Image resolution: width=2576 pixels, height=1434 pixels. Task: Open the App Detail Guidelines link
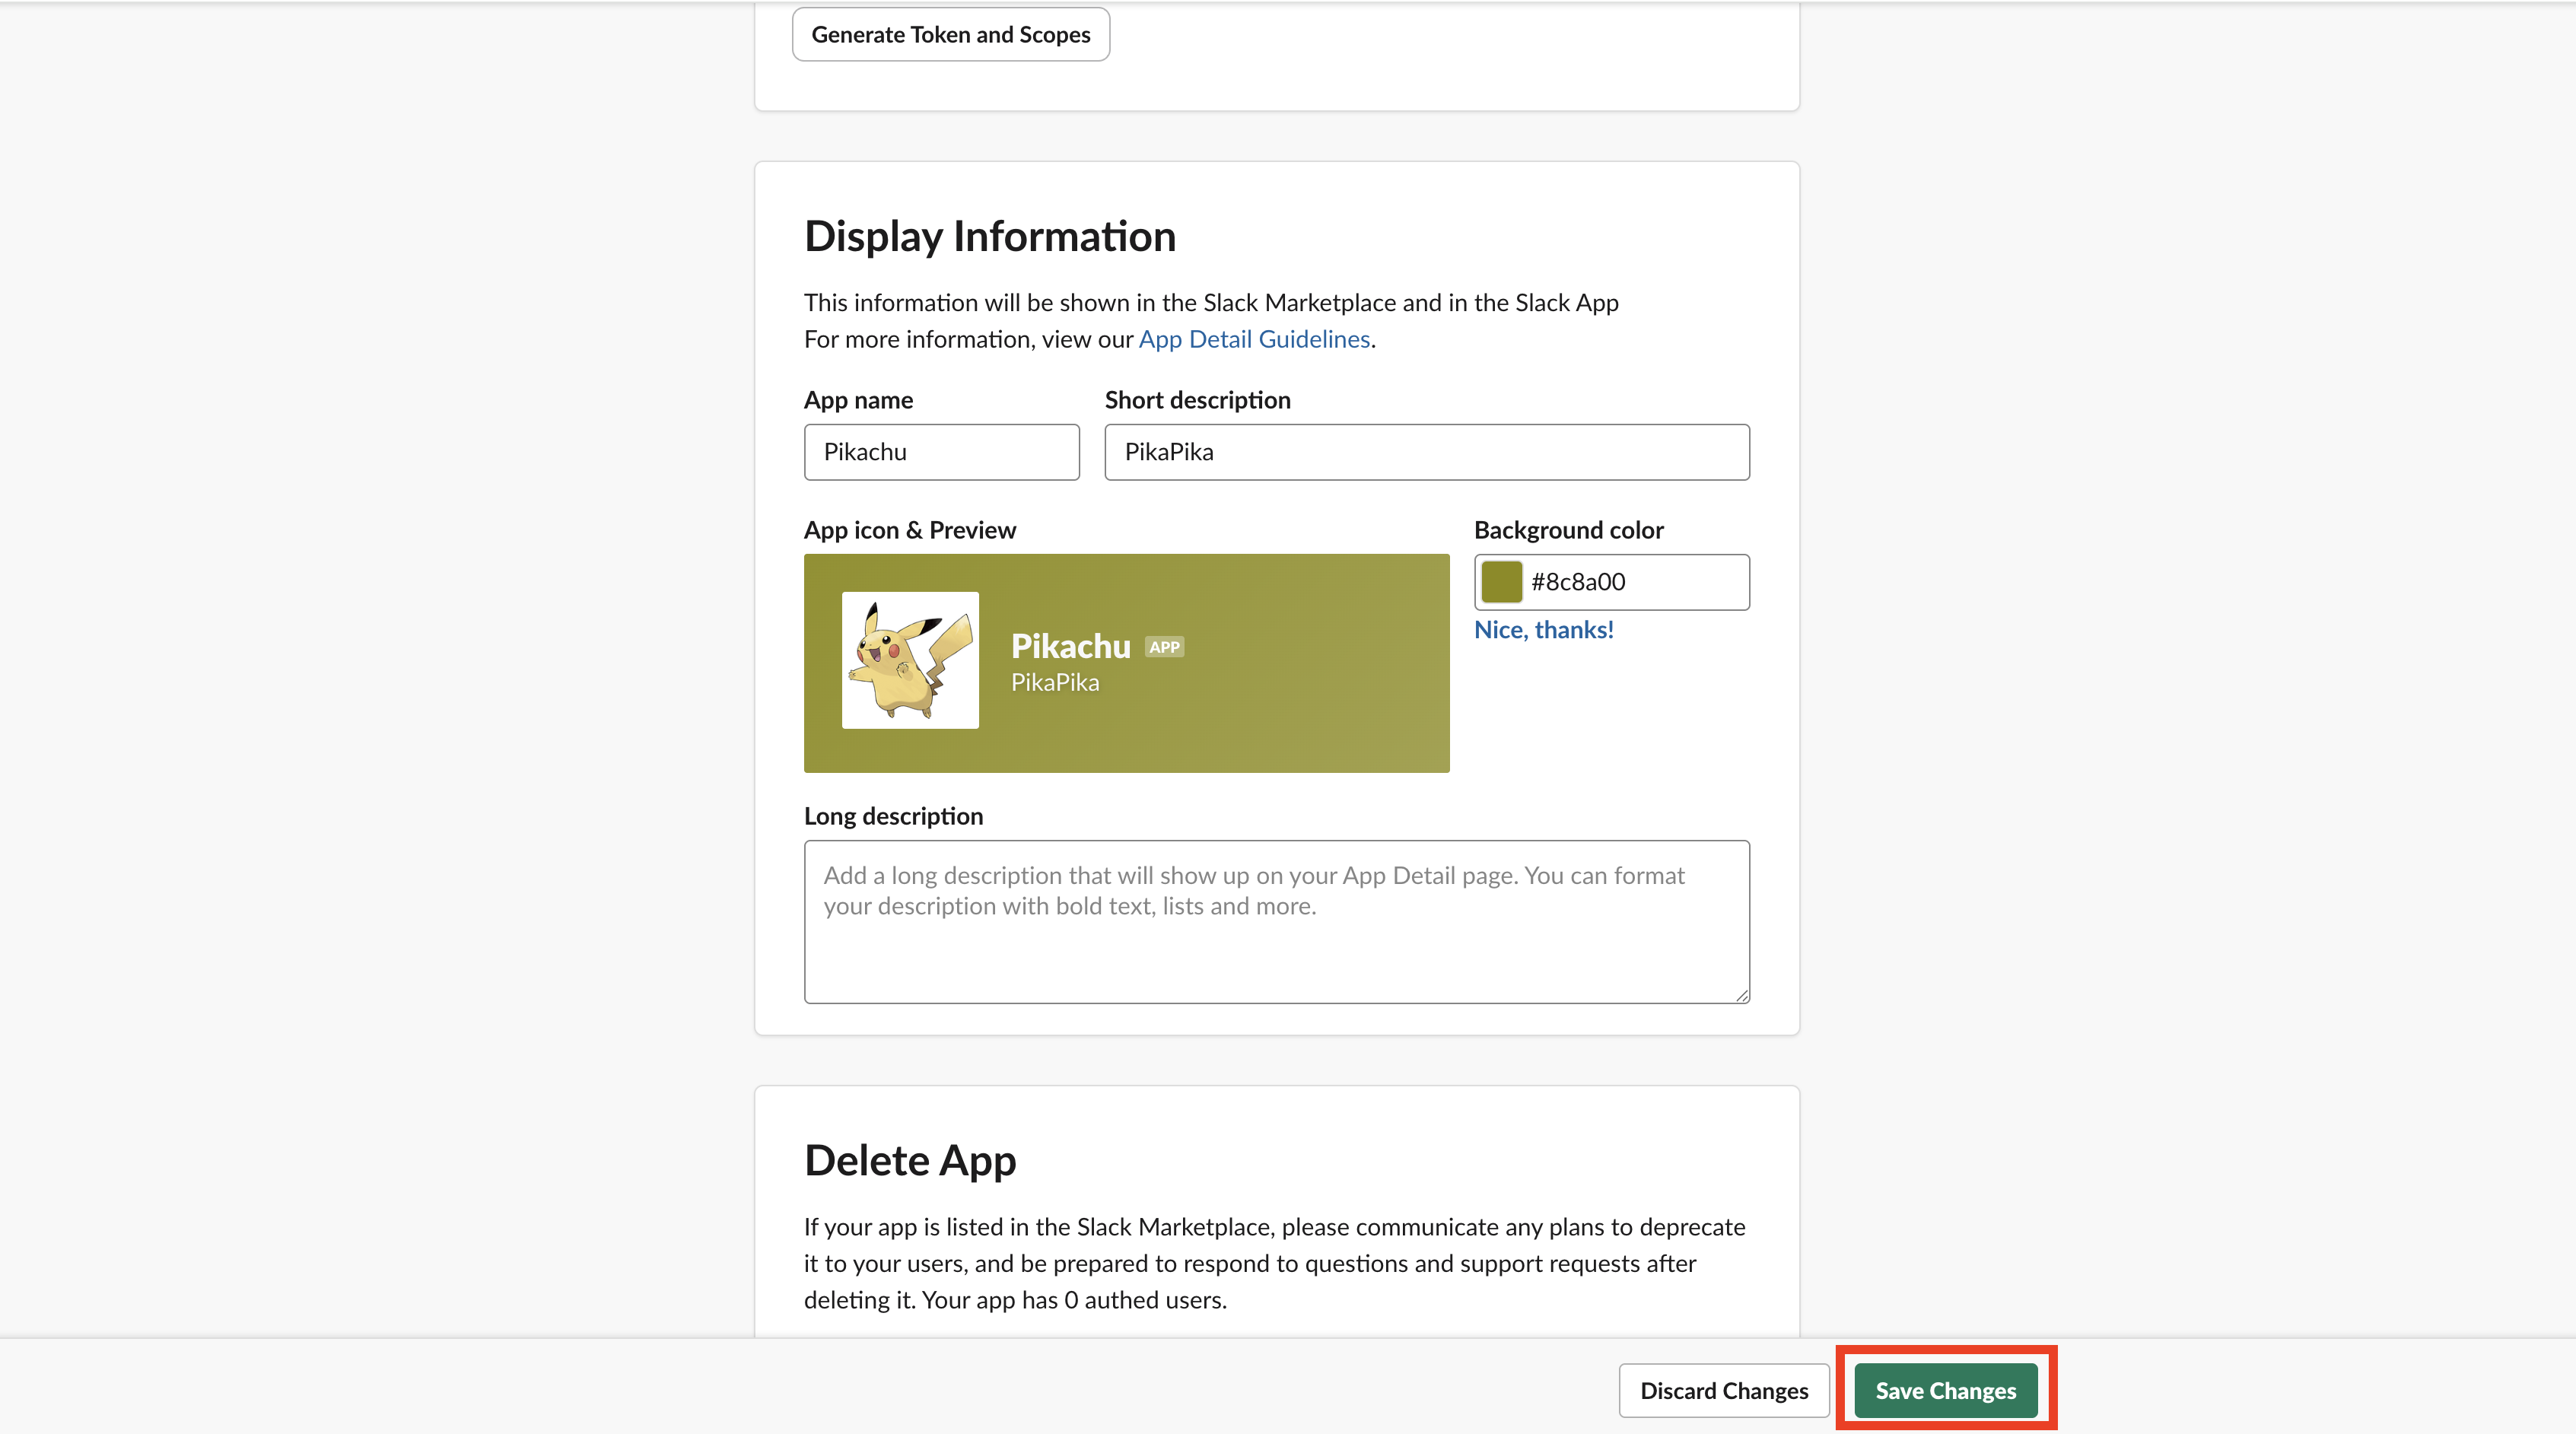(x=1254, y=340)
